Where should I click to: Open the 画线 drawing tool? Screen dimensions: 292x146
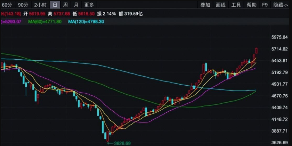[221, 5]
